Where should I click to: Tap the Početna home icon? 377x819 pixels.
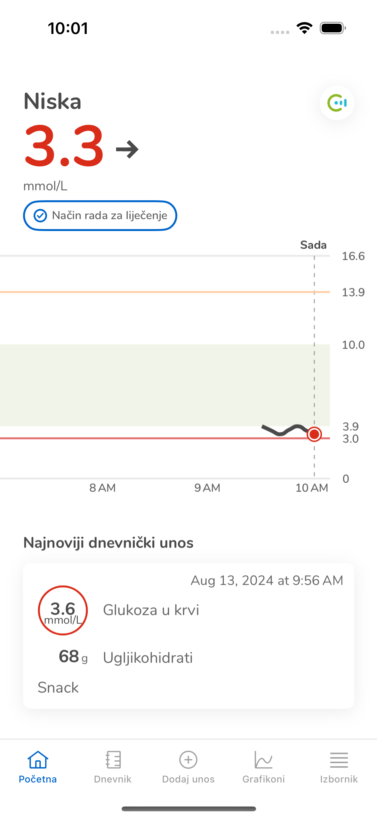pos(38,760)
